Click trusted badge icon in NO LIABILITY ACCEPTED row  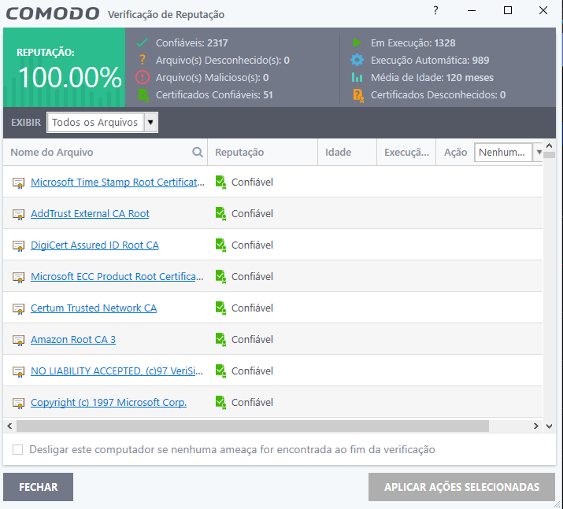click(220, 371)
